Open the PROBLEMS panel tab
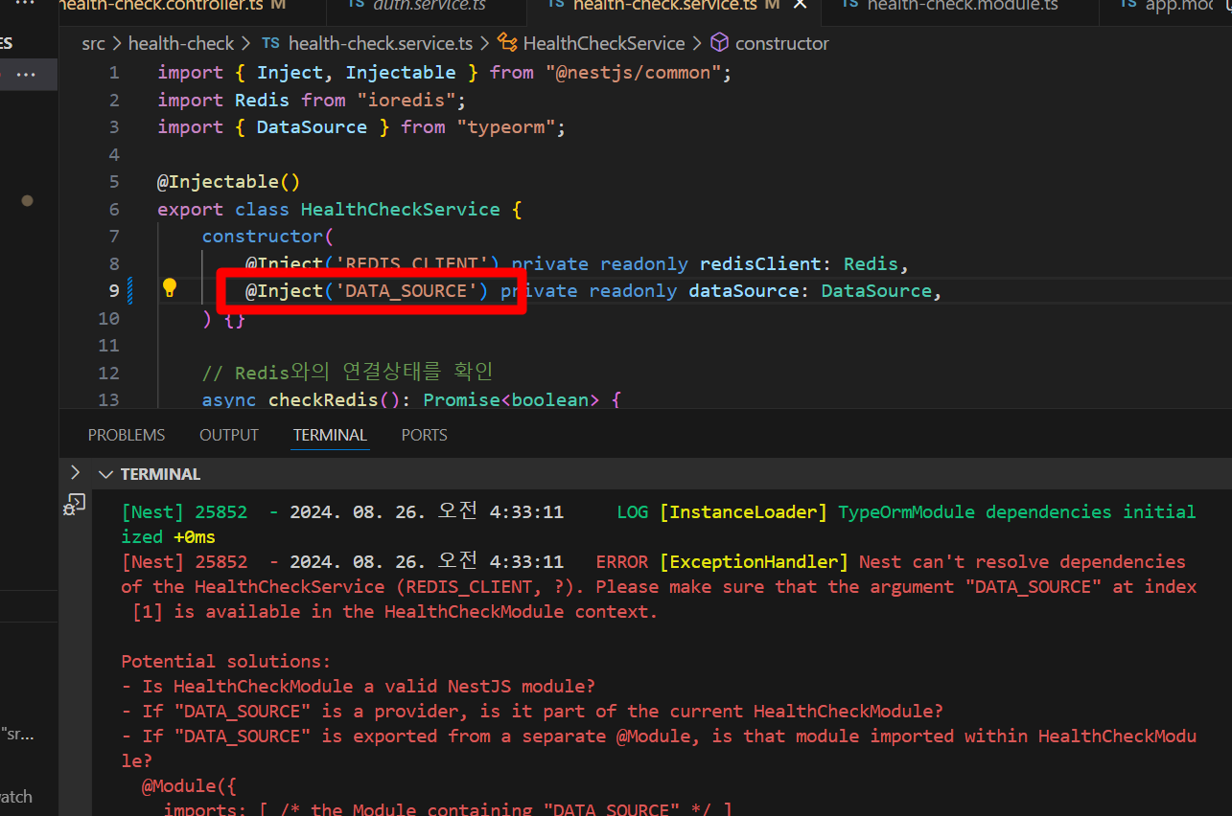The height and width of the screenshot is (816, 1232). tap(127, 435)
